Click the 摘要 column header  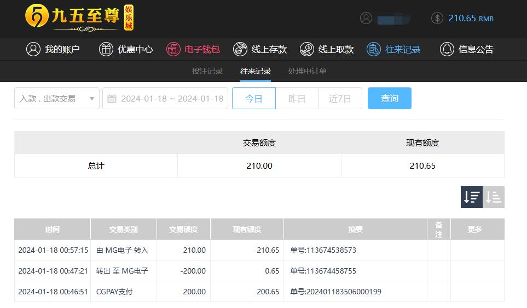[x=355, y=229]
